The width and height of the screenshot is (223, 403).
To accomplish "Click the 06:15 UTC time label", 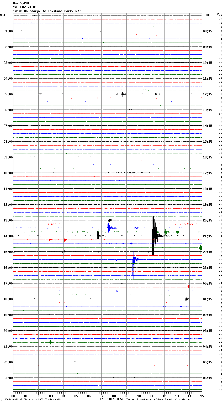I will click(x=208, y=378).
